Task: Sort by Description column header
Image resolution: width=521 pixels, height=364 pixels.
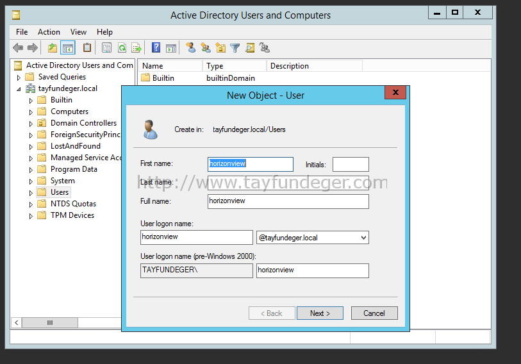Action: (314, 66)
